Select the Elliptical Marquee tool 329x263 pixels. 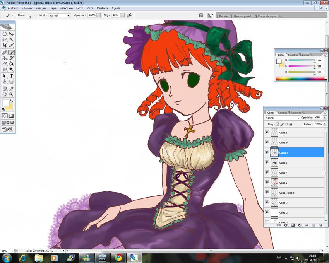(5, 34)
